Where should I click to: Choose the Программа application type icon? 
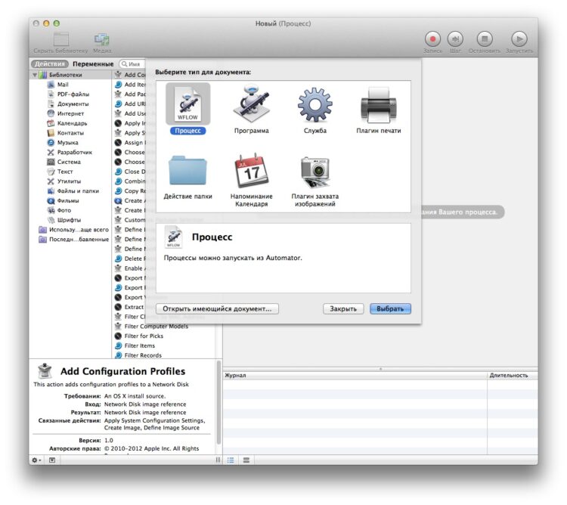pyautogui.click(x=251, y=104)
